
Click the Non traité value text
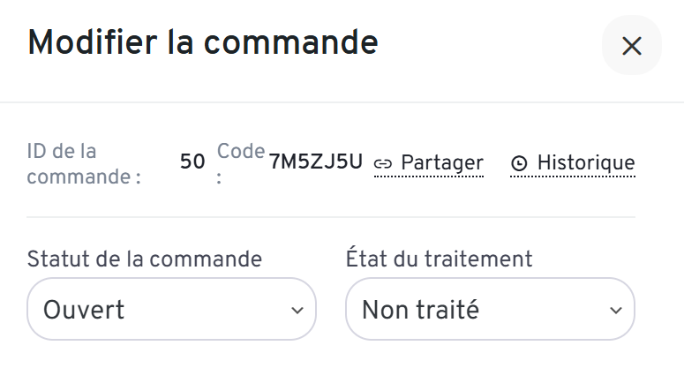pos(420,310)
